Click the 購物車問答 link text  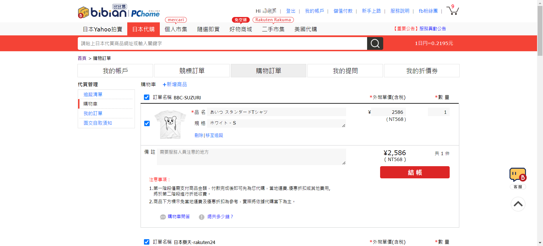point(179,217)
